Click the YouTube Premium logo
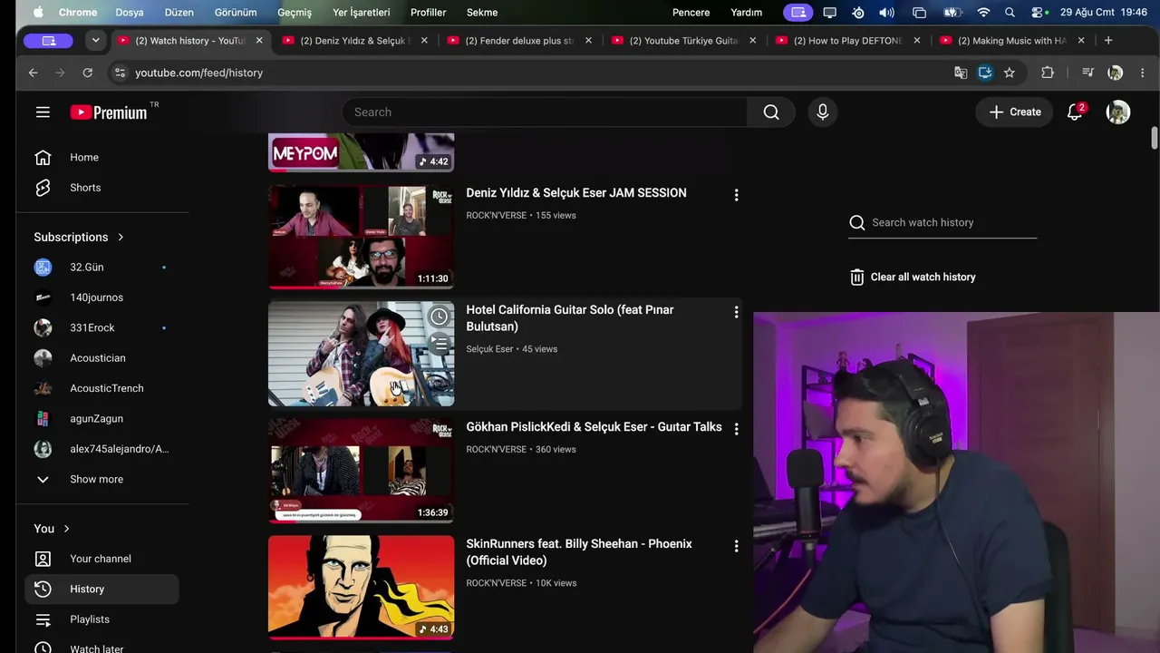1160x653 pixels. coord(109,112)
